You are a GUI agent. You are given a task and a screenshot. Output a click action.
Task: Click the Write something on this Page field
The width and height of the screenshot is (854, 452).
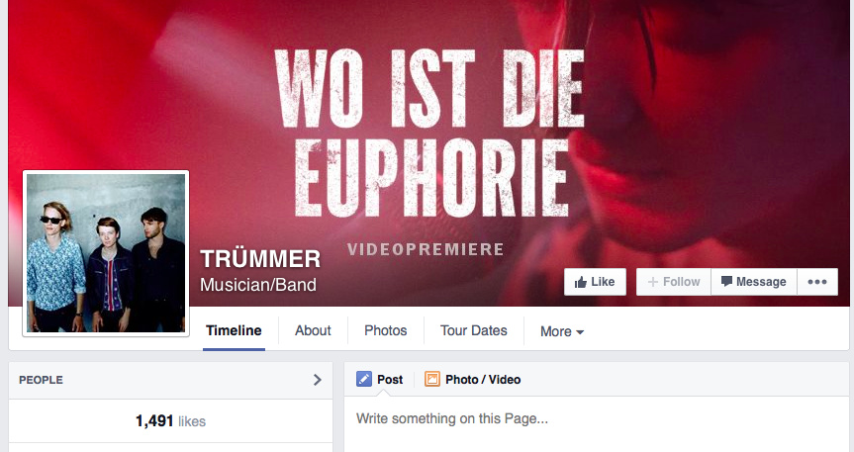click(597, 418)
